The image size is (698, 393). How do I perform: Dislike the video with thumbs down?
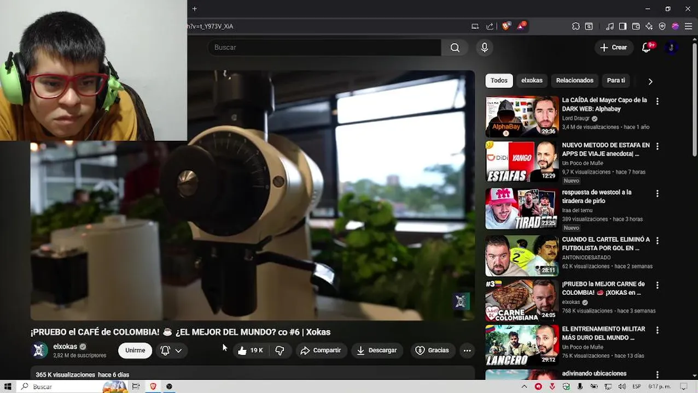click(280, 350)
